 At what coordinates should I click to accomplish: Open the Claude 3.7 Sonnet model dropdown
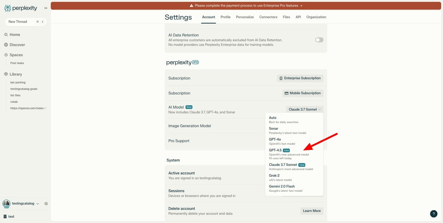pyautogui.click(x=304, y=109)
